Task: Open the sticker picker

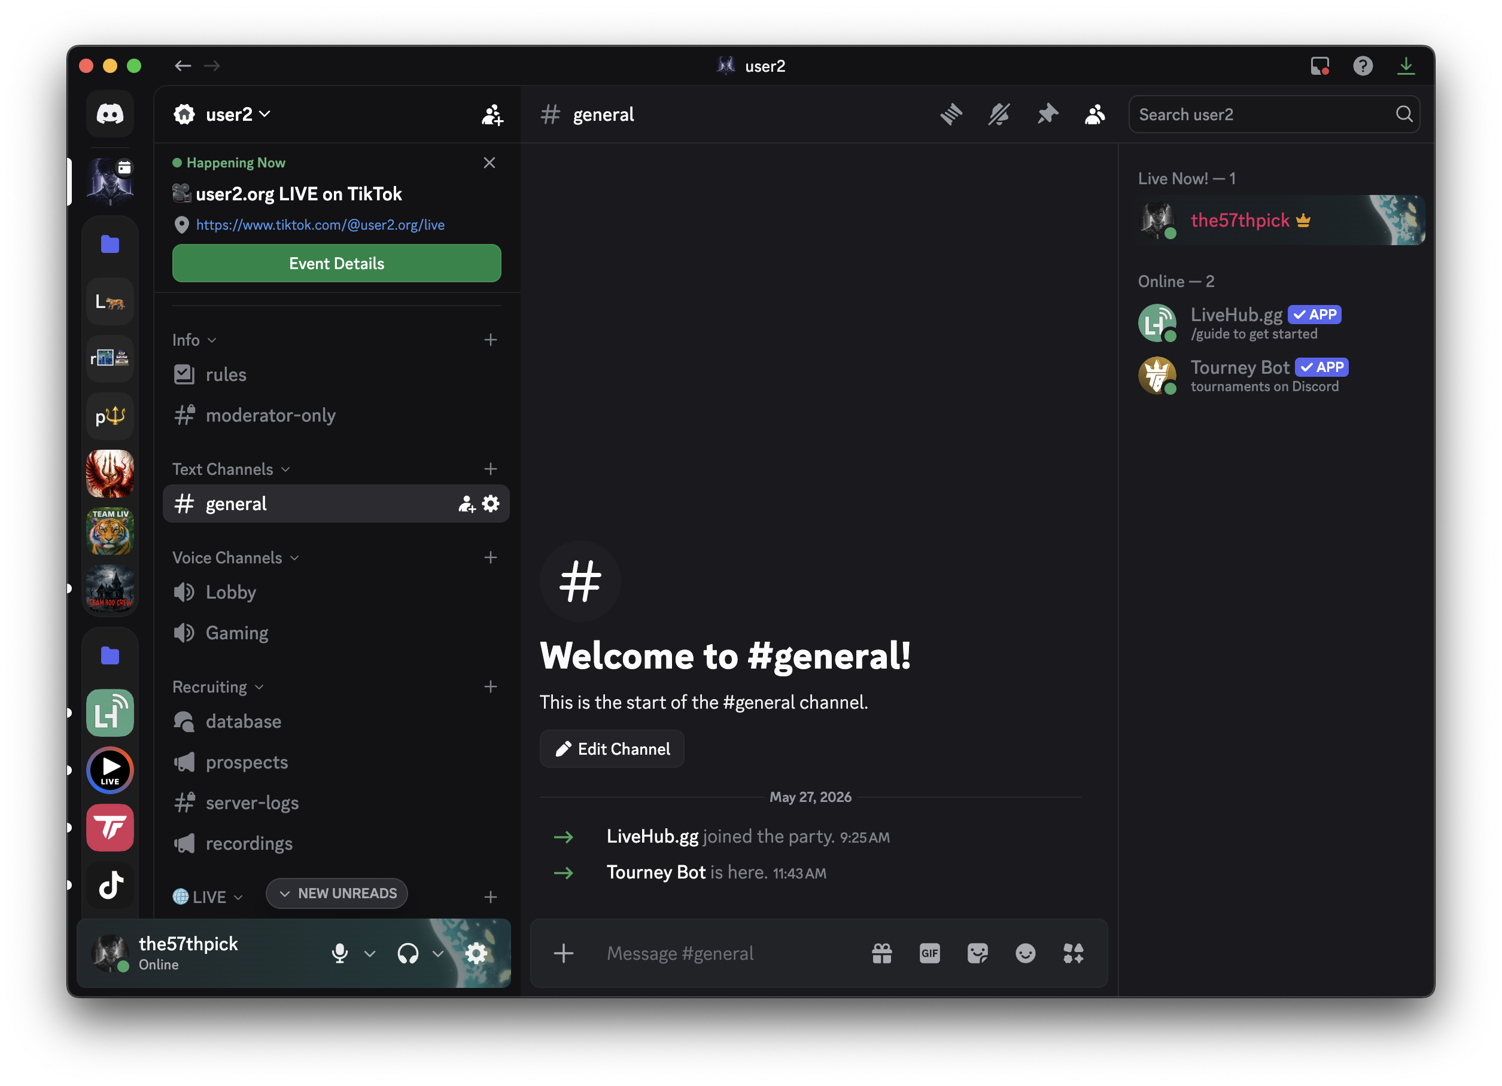Action: [x=977, y=953]
